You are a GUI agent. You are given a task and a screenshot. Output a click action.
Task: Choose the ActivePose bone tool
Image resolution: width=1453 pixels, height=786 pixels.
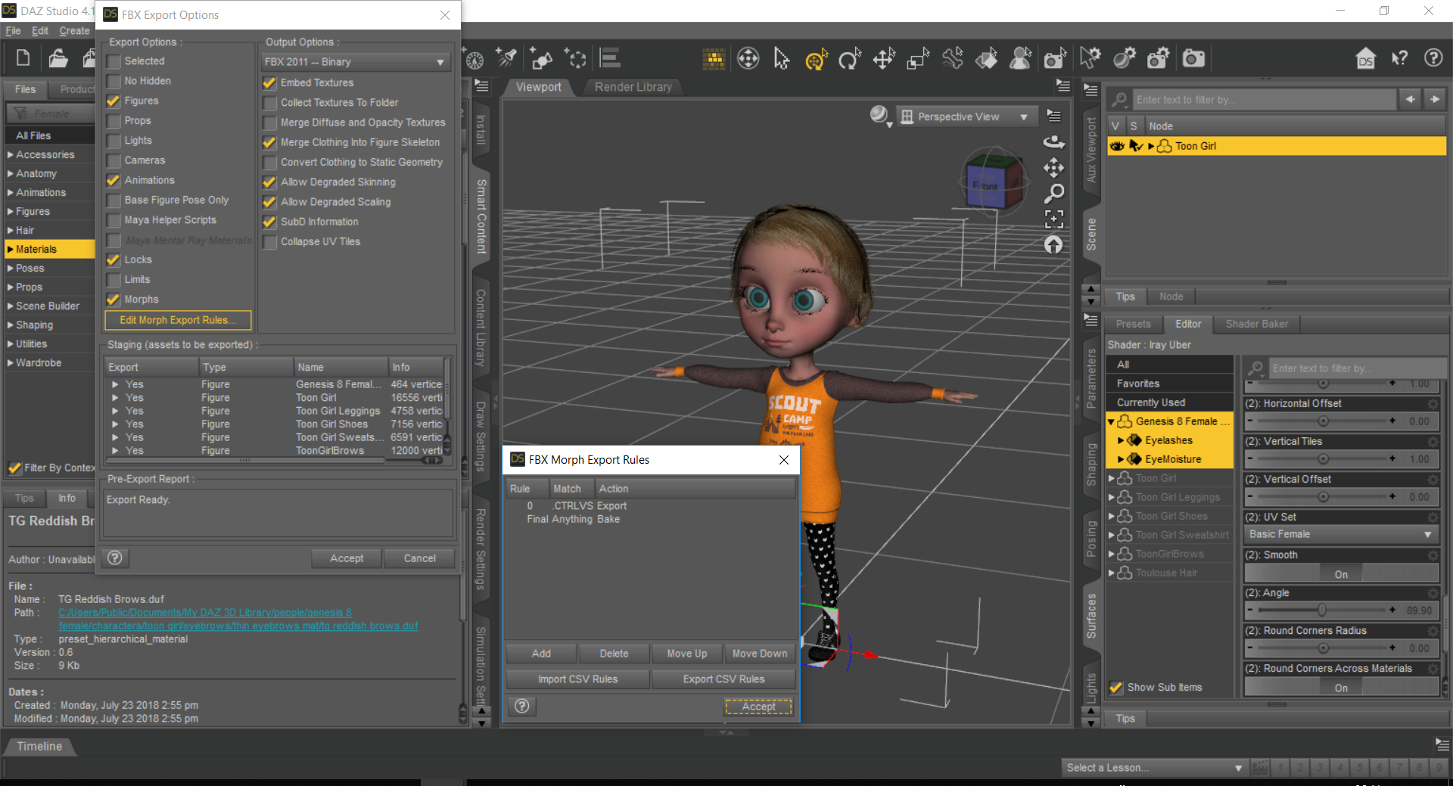(x=953, y=58)
